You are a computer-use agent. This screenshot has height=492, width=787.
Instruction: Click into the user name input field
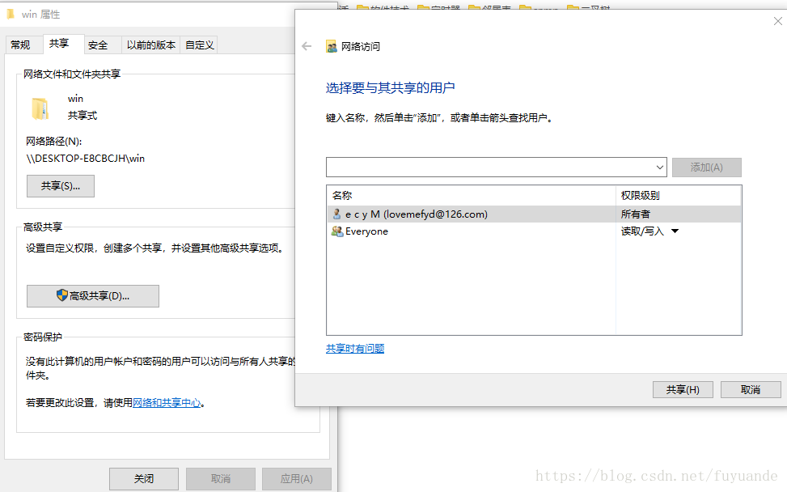click(490, 168)
